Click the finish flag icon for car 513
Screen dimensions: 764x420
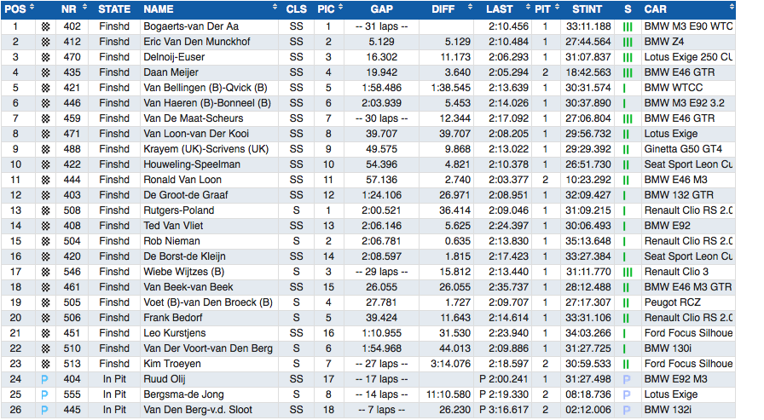coord(45,364)
